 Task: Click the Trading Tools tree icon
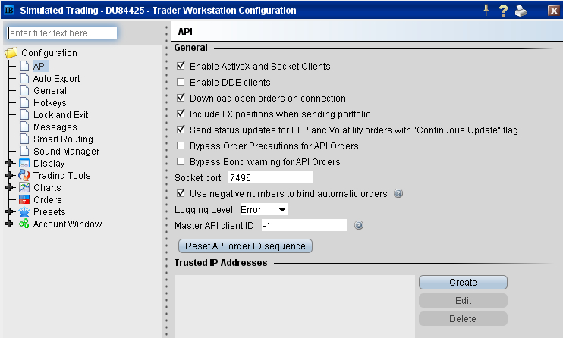click(24, 176)
